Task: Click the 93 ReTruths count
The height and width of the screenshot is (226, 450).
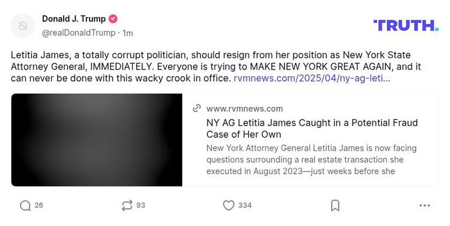Action: 141,206
